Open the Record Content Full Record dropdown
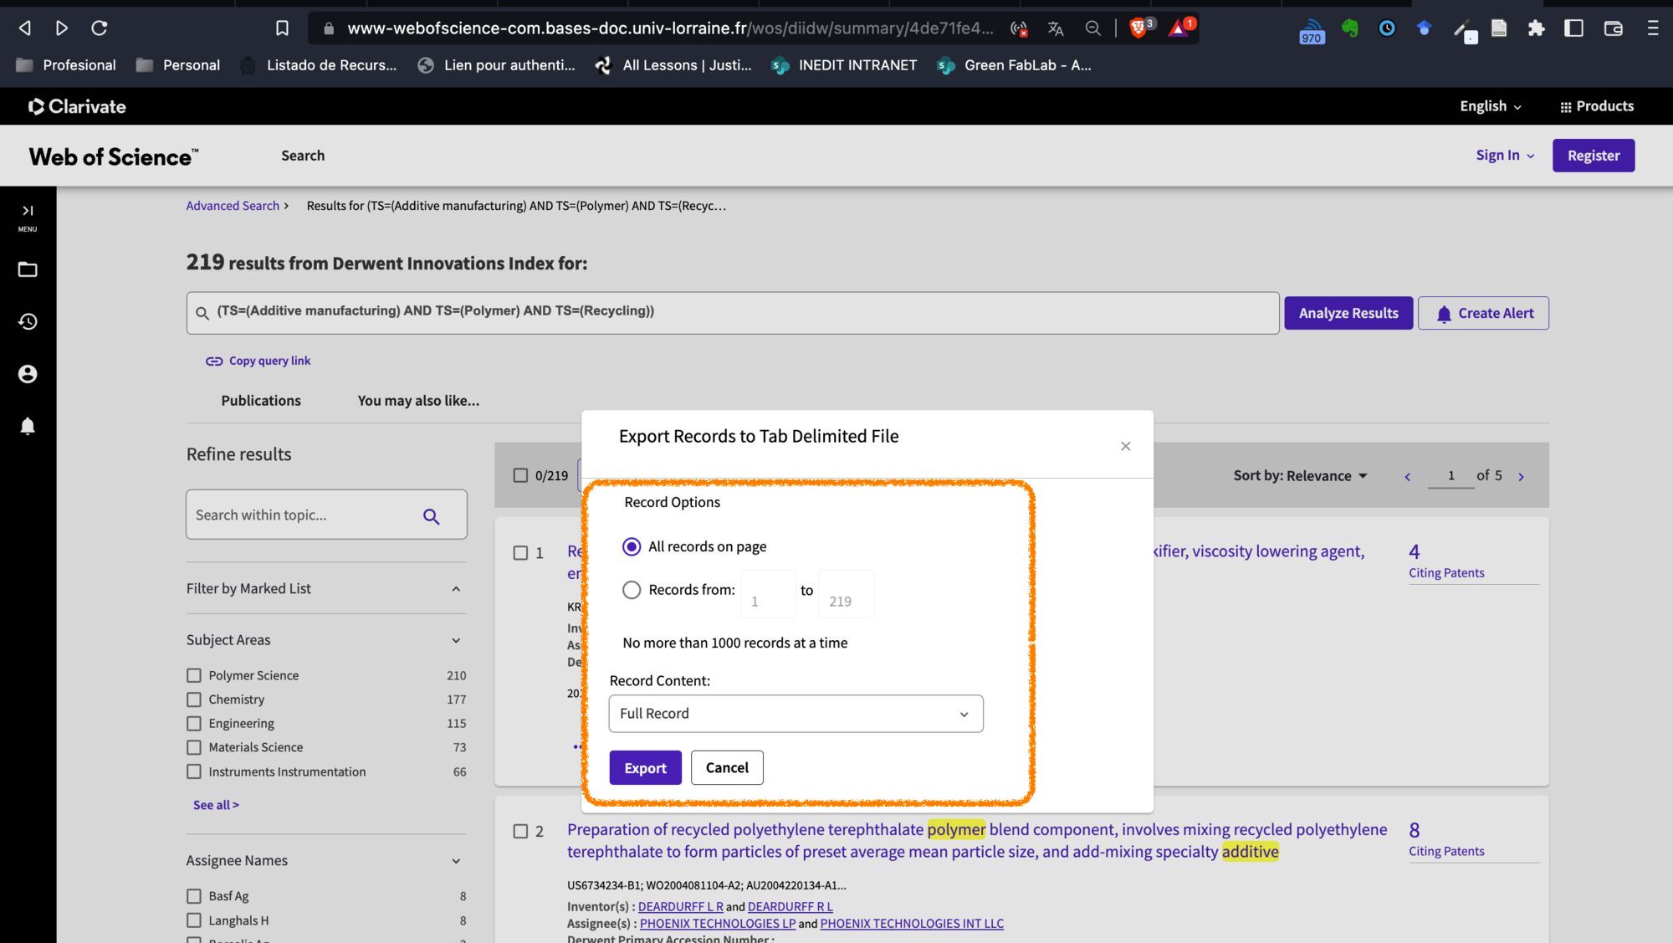Screen dimensions: 1673x943 pos(796,714)
